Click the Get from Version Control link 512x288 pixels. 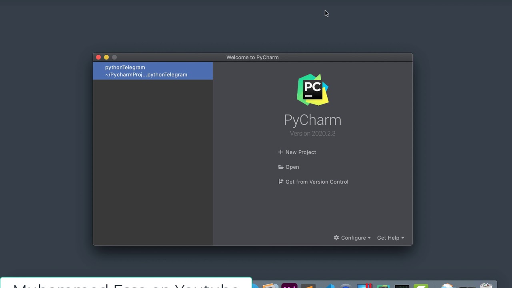coord(316,182)
